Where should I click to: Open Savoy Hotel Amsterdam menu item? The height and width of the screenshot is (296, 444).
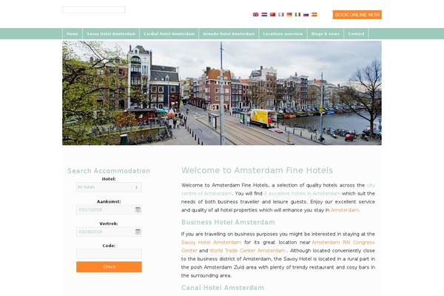pos(111,34)
